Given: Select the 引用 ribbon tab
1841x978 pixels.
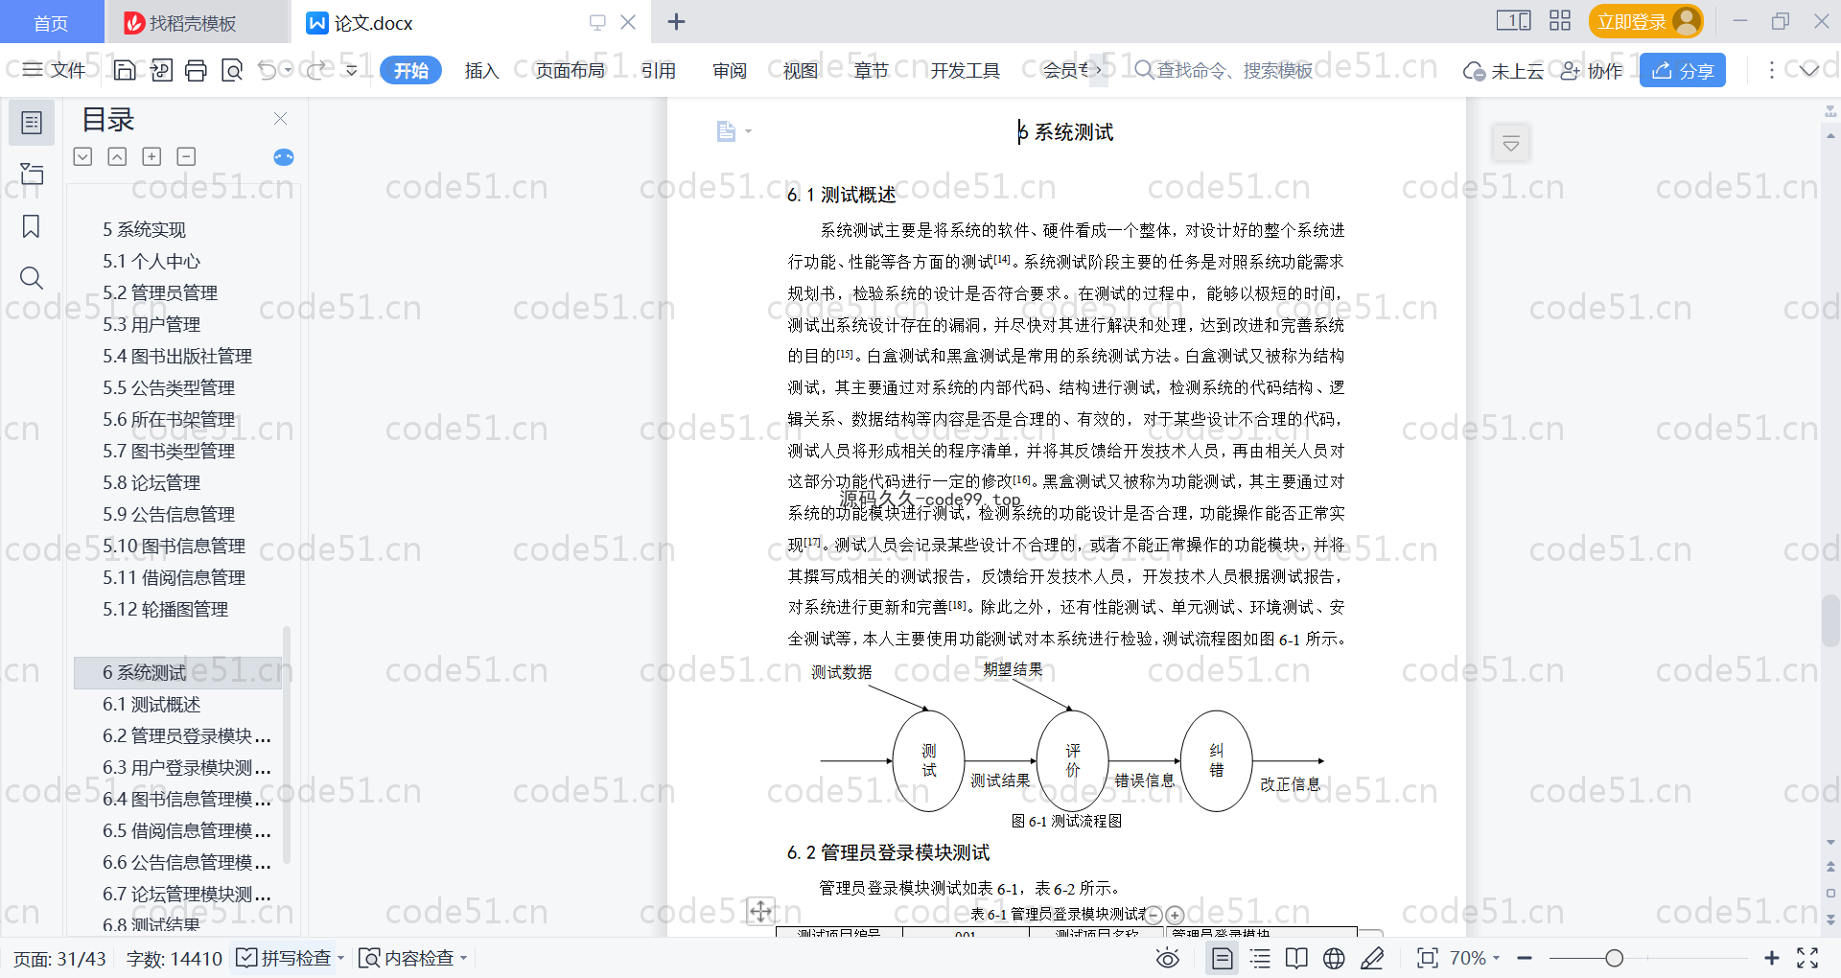Looking at the screenshot, I should point(659,70).
